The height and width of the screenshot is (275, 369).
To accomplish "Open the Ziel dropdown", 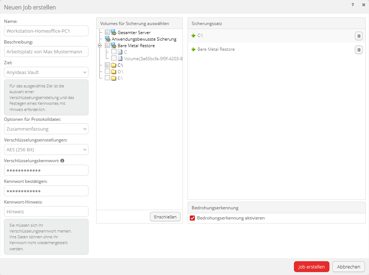I will pos(46,72).
